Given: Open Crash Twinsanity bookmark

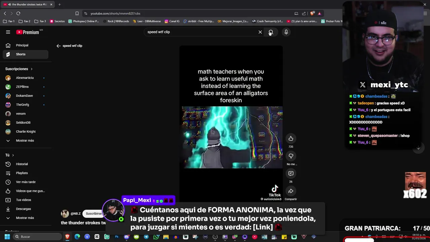Looking at the screenshot, I should [x=267, y=21].
